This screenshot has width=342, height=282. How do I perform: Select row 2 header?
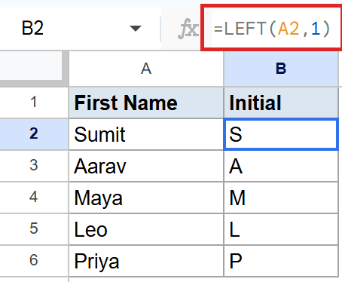coord(34,134)
